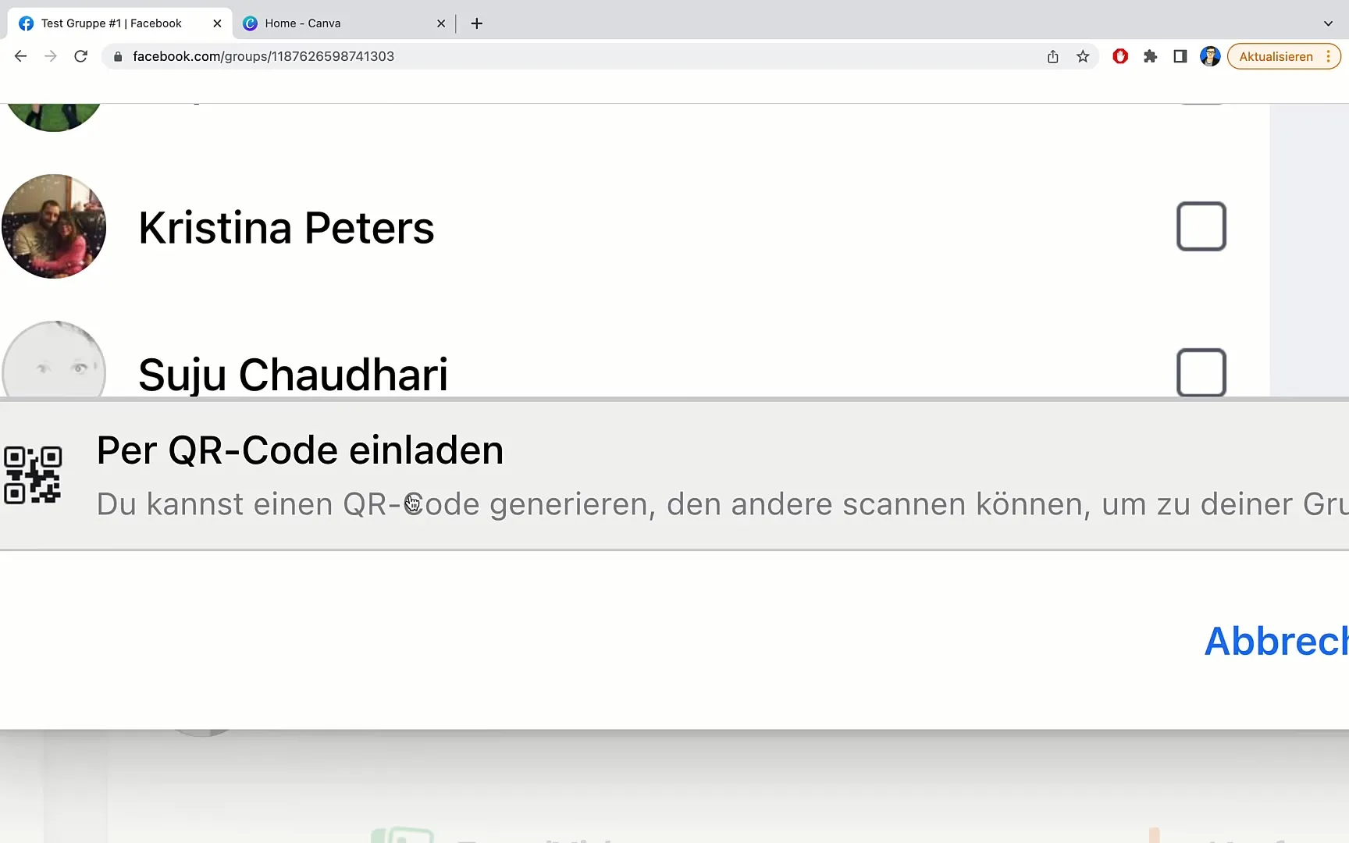Open Suju Chaudhari profile picture
The image size is (1349, 843).
(54, 360)
